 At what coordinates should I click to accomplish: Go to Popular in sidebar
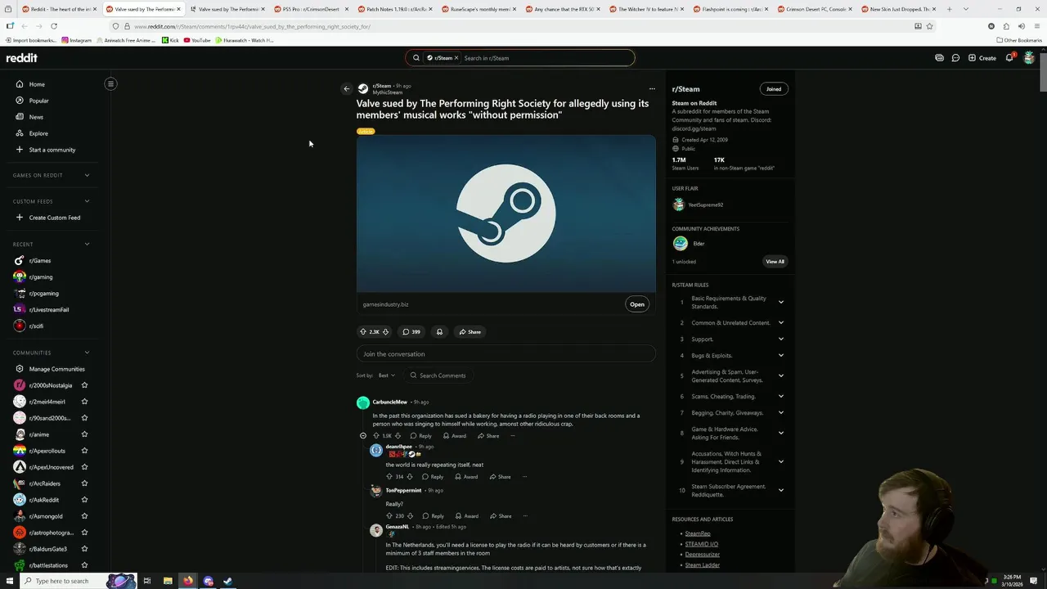(x=39, y=101)
